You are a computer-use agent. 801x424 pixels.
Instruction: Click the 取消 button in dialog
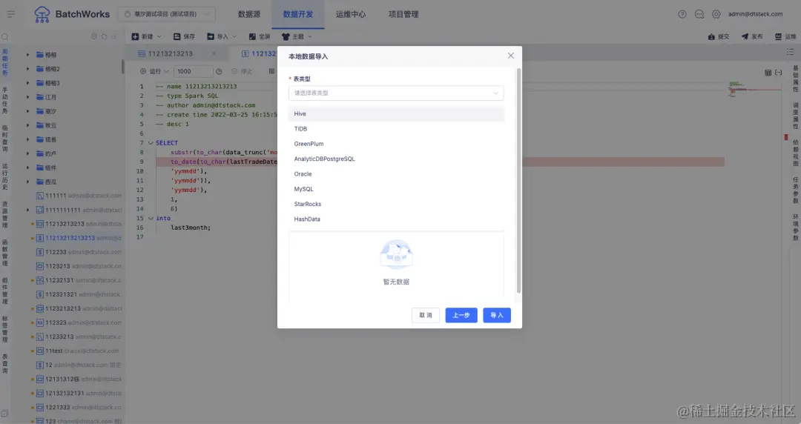coord(426,315)
